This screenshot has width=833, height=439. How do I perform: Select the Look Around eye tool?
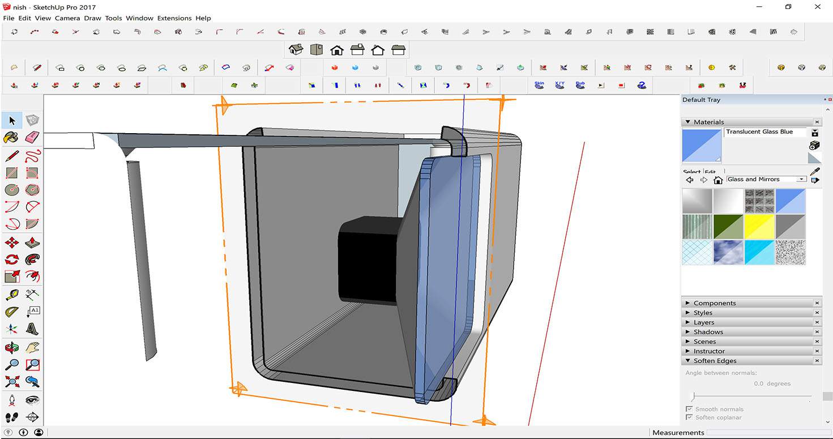[32, 400]
